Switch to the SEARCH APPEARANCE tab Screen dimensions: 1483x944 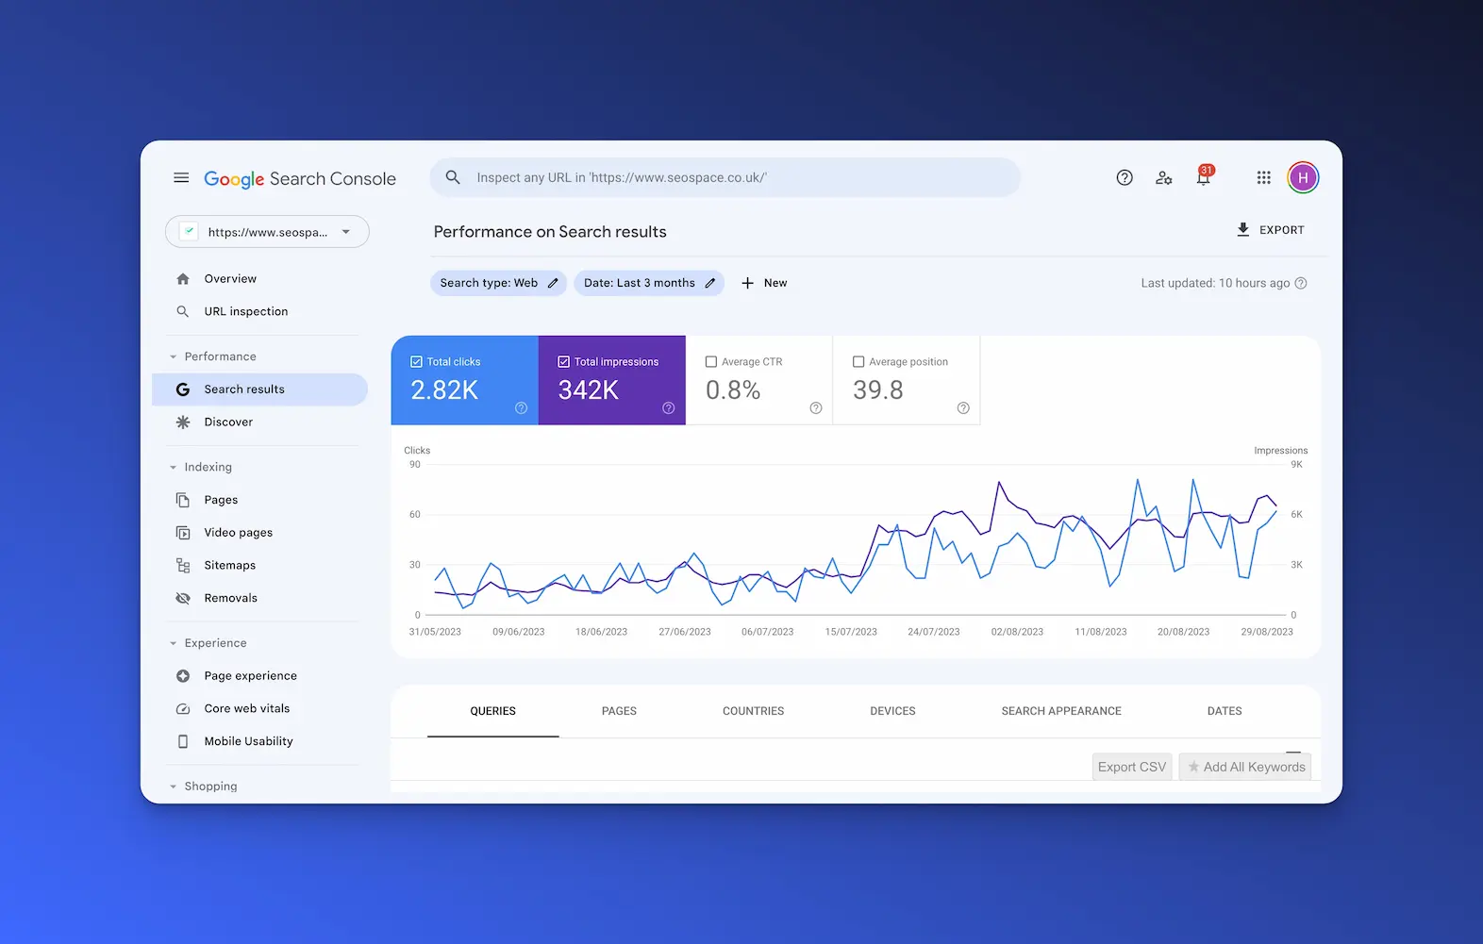[1061, 711]
